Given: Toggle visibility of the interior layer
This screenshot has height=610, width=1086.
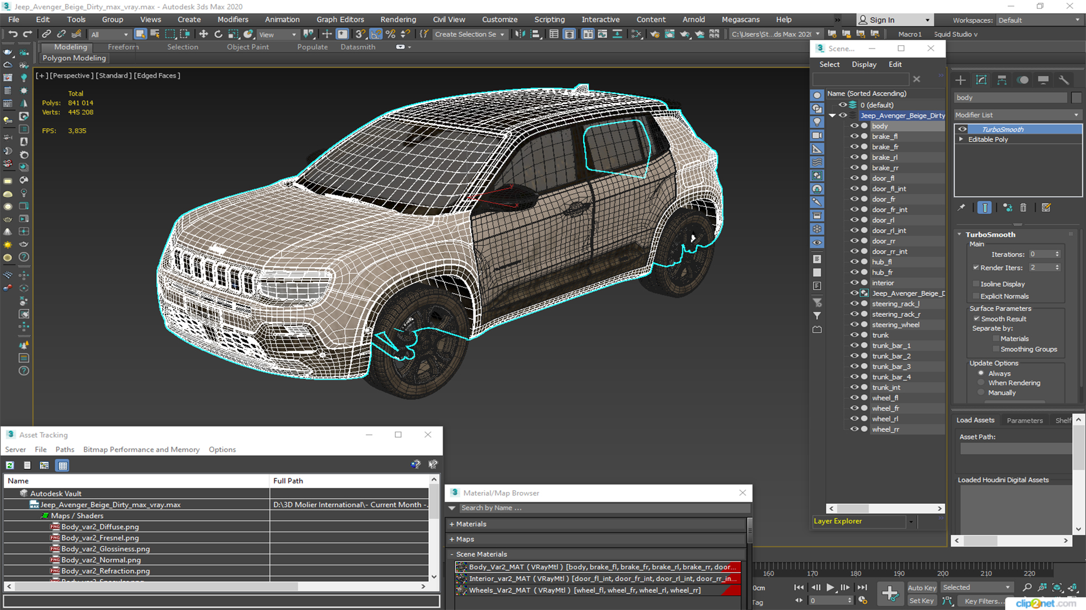Looking at the screenshot, I should tap(852, 282).
